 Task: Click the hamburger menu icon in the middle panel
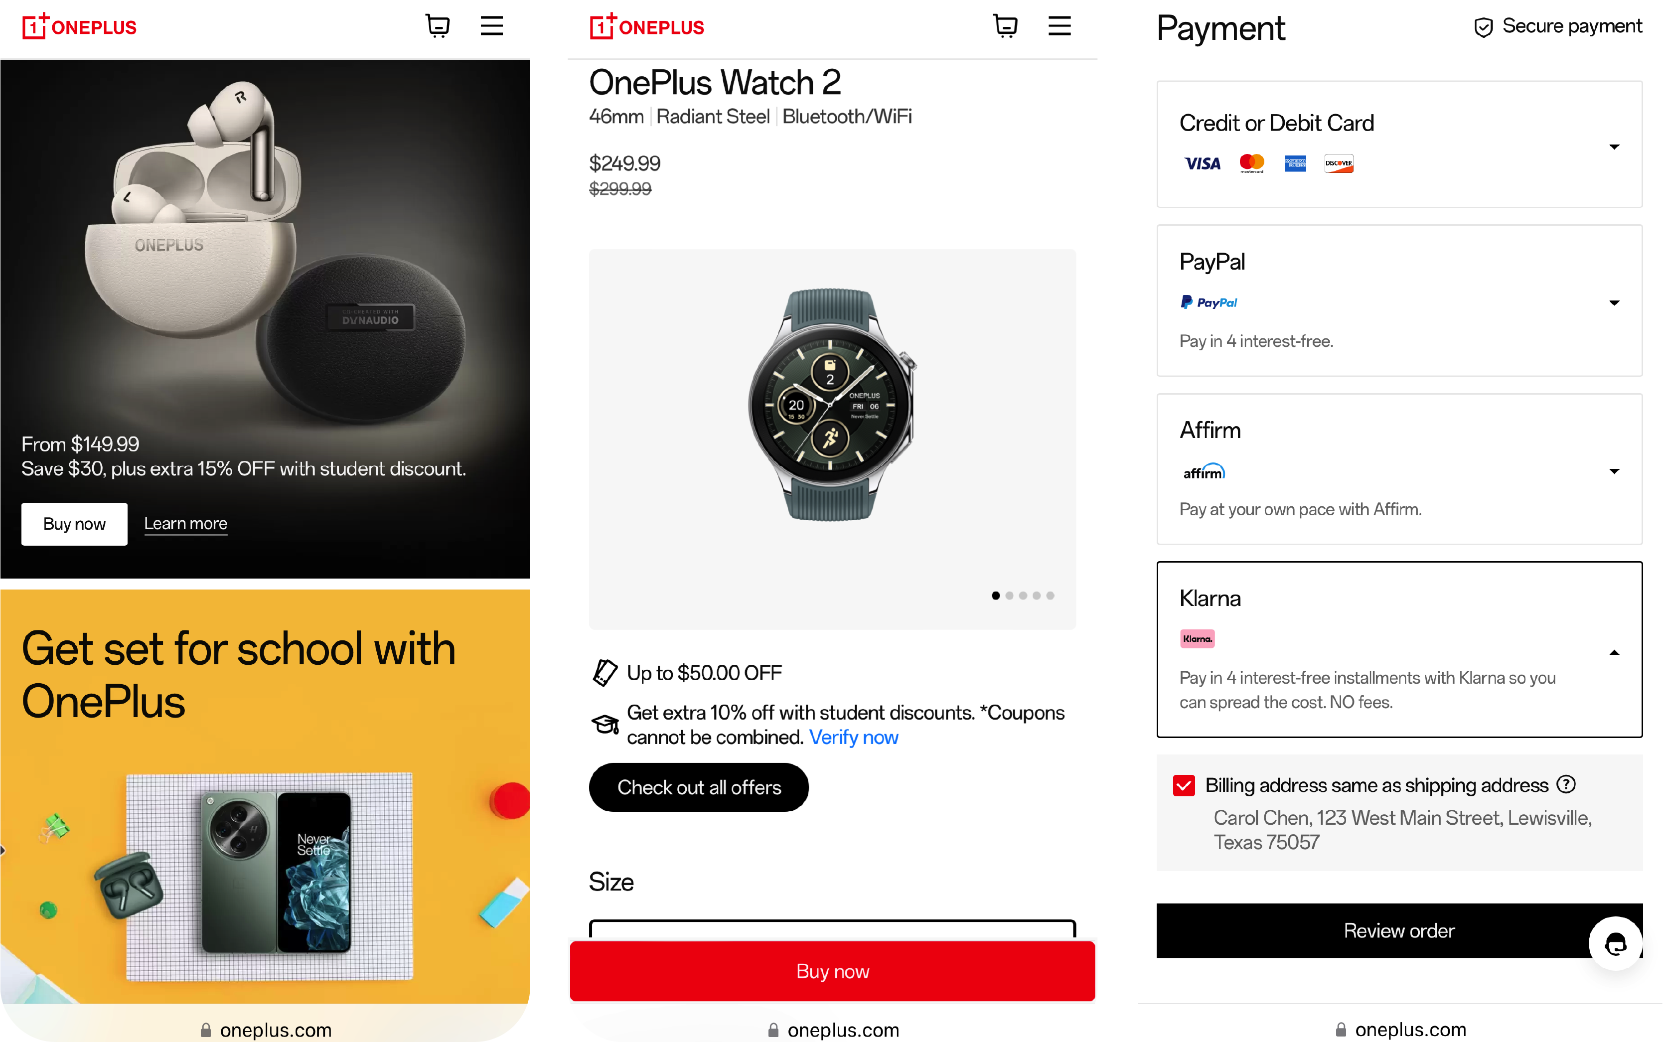point(1060,25)
